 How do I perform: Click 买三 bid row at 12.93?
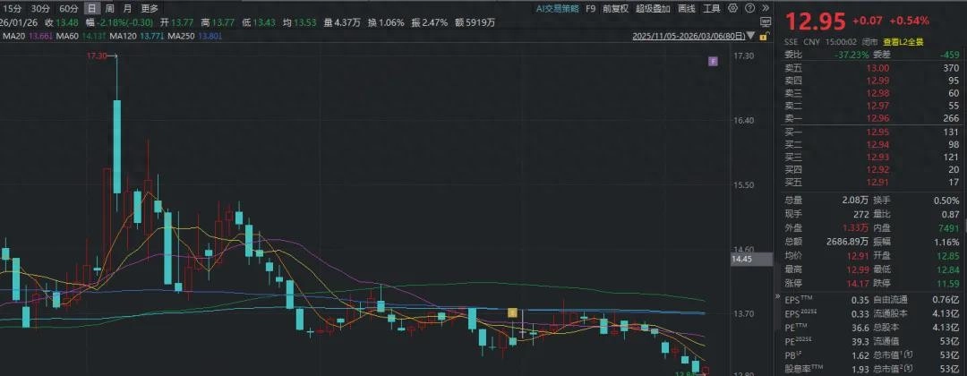coord(871,158)
